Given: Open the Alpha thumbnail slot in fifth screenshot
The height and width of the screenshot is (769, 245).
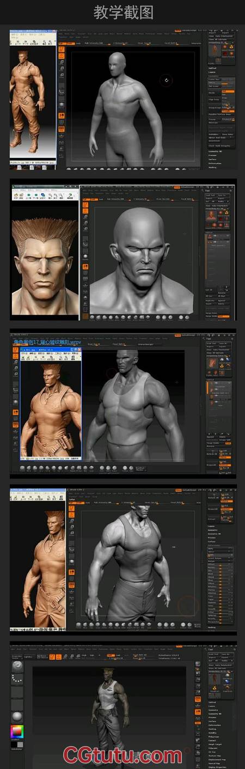Looking at the screenshot, I should coord(17,692).
